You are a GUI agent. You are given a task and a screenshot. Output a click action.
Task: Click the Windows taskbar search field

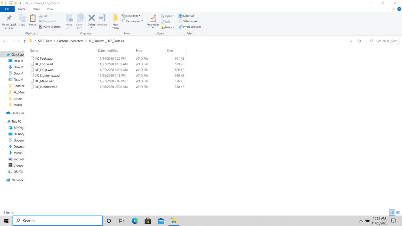tap(57, 221)
